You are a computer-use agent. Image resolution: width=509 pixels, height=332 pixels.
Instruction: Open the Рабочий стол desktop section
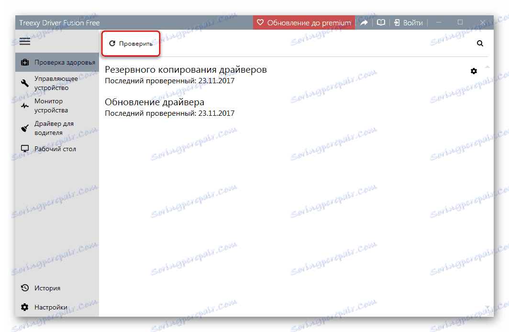click(53, 148)
